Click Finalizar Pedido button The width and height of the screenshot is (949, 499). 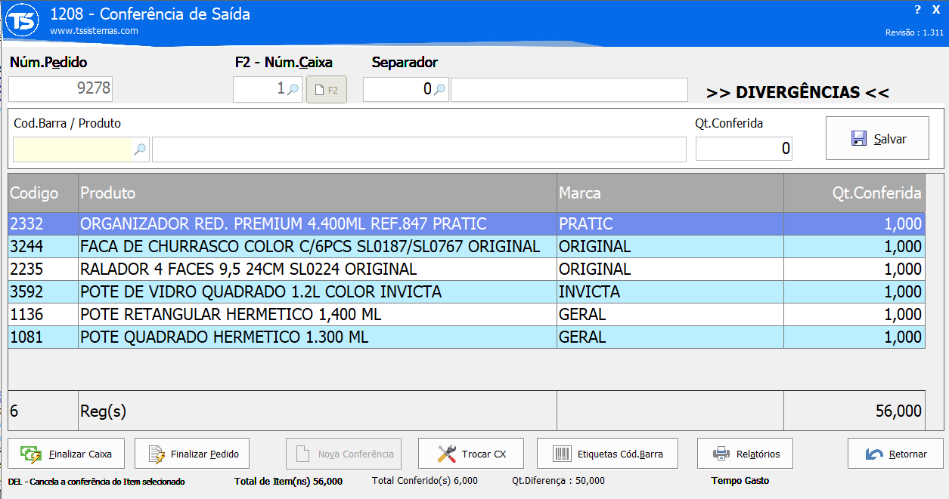pos(192,454)
